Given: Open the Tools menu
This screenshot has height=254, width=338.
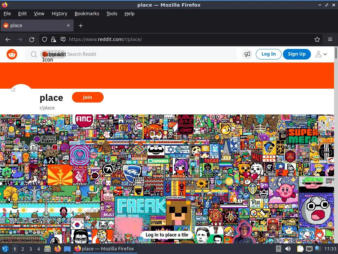Looking at the screenshot, I should pyautogui.click(x=112, y=14).
